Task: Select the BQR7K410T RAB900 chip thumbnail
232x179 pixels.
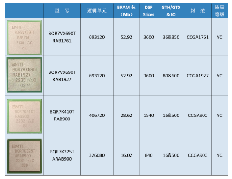Action: tap(25, 116)
